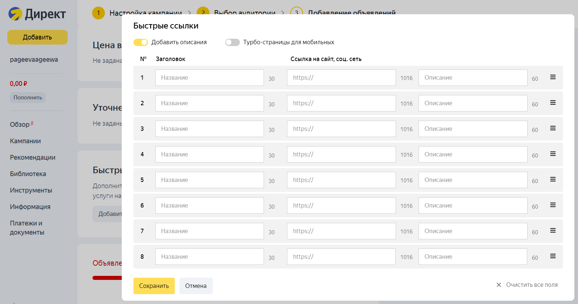Viewport: 578px width, 304px height.
Task: Focus the https:// link field in row 2
Action: click(341, 103)
